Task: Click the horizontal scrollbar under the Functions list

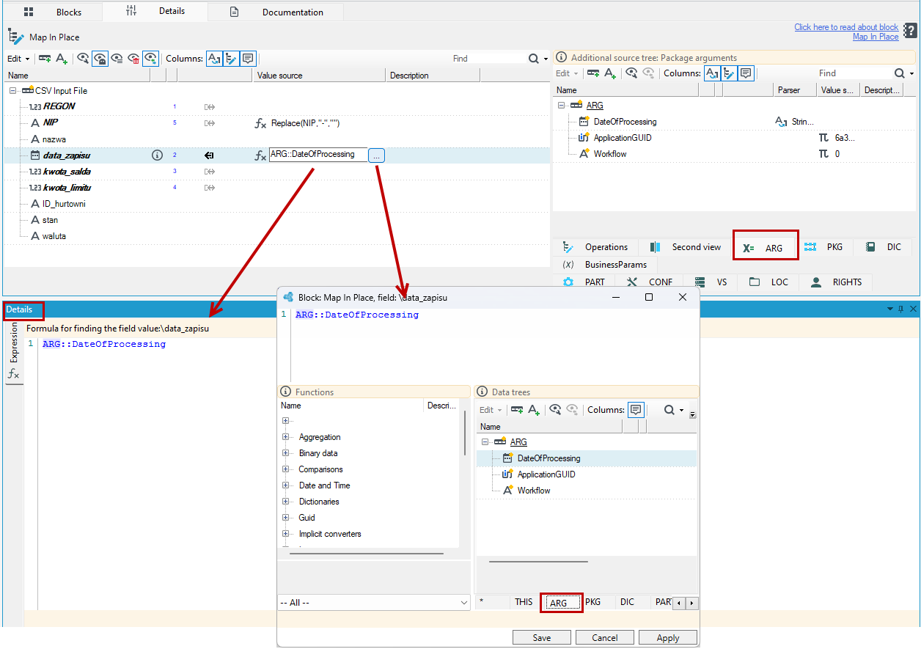Action: [x=367, y=554]
